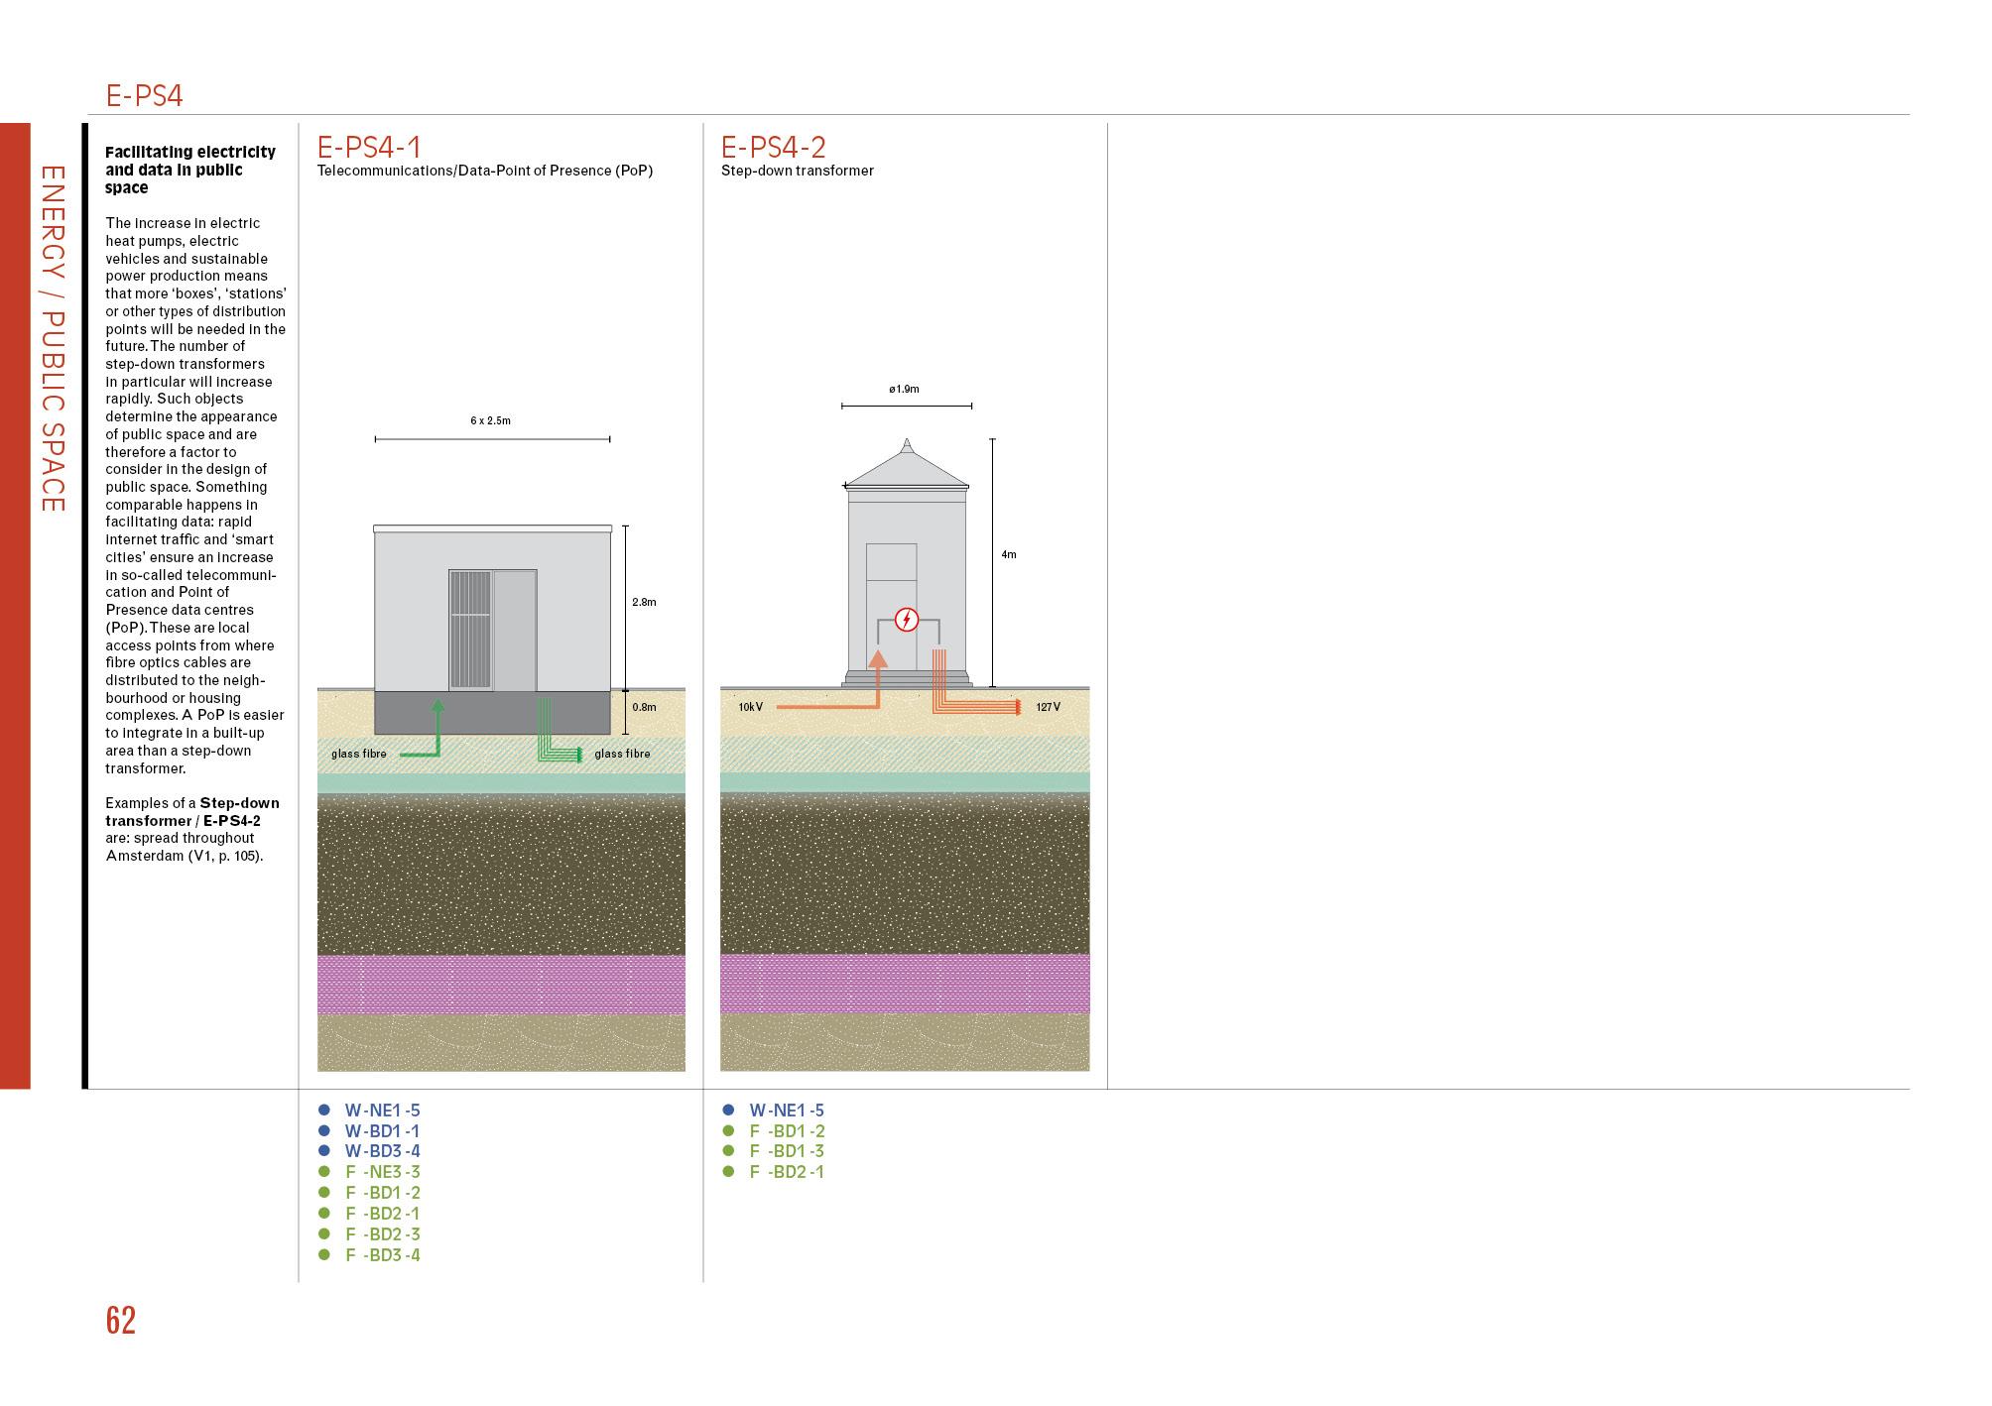Click the red lightning bolt transformer icon
1992x1406 pixels.
(906, 621)
